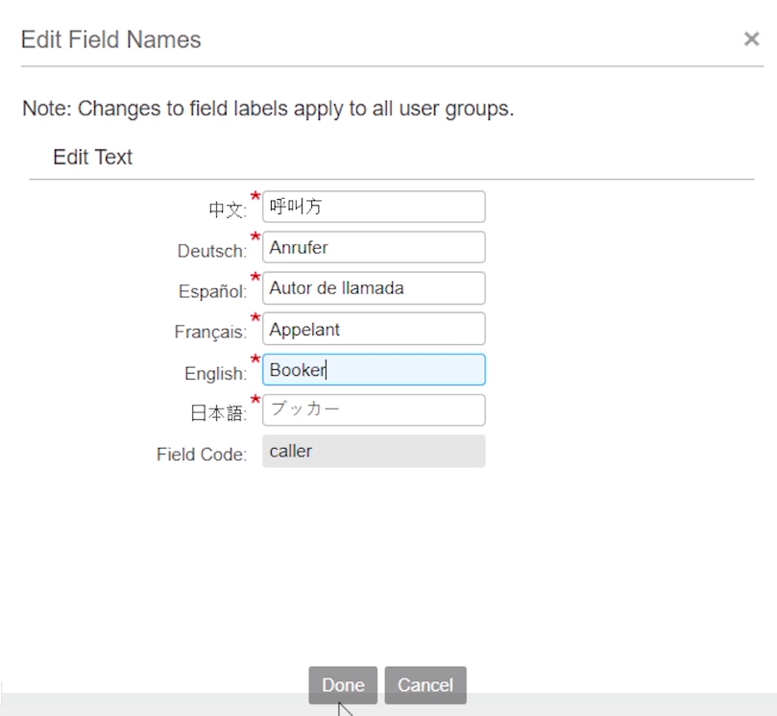This screenshot has height=716, width=777.
Task: Click the Français field containing Appelant
Action: (374, 329)
